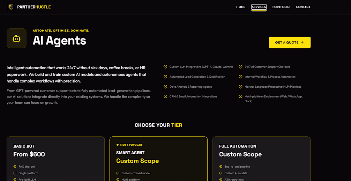The image size is (351, 181).
Task: Open the Services nav item
Action: tap(259, 7)
